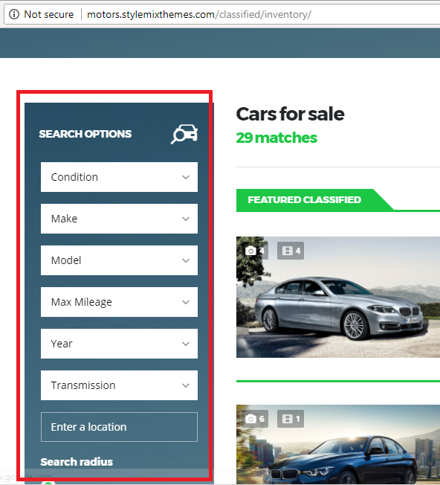This screenshot has width=440, height=485.
Task: Click the 'Search radius' label
Action: pos(77,462)
